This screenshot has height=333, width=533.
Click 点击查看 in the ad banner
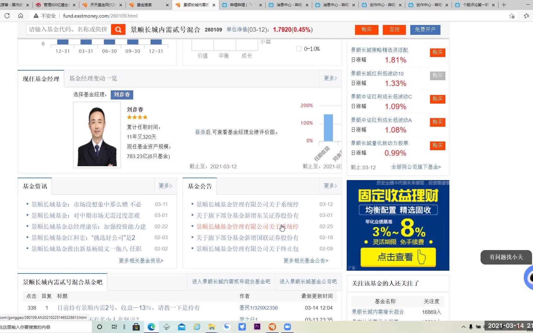coord(398,257)
